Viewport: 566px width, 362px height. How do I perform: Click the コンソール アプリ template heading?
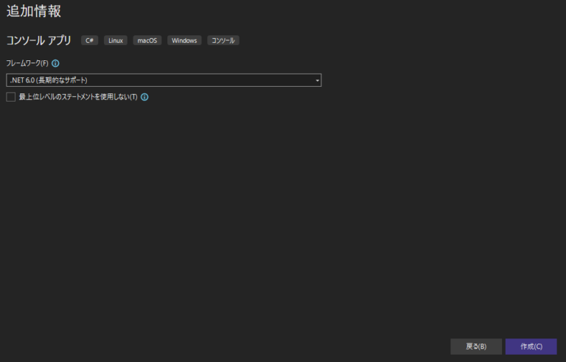pyautogui.click(x=39, y=40)
